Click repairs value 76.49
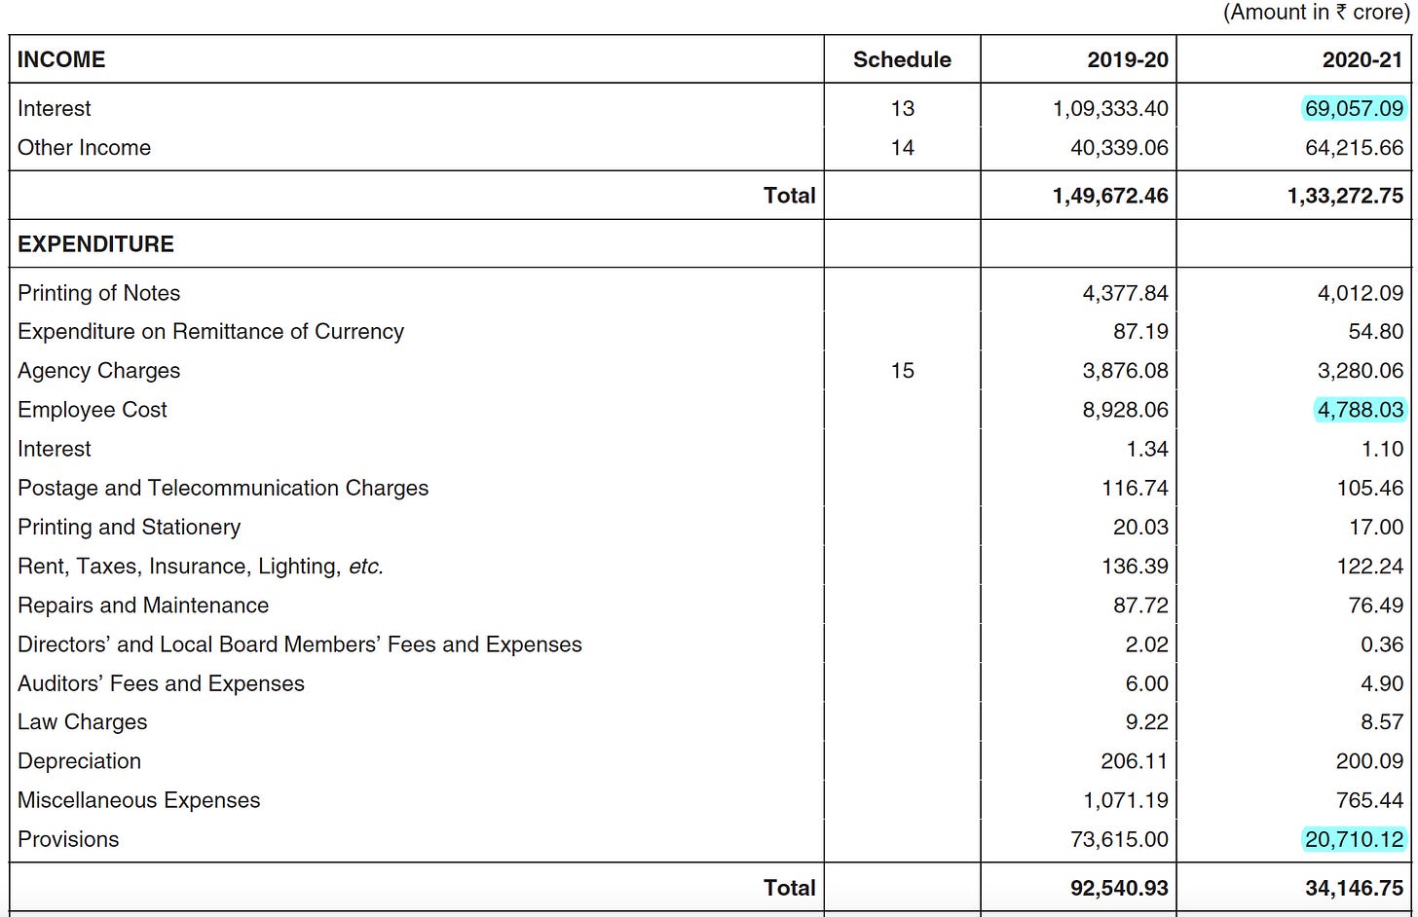Image resolution: width=1418 pixels, height=917 pixels. click(1376, 605)
